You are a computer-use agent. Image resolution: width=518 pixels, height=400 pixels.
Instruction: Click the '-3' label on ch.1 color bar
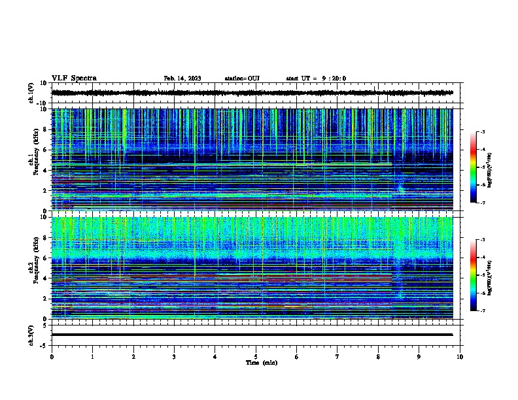(x=482, y=131)
